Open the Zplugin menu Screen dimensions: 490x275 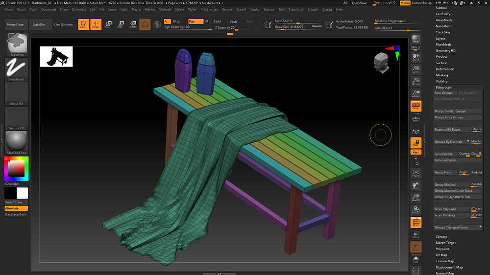point(313,9)
